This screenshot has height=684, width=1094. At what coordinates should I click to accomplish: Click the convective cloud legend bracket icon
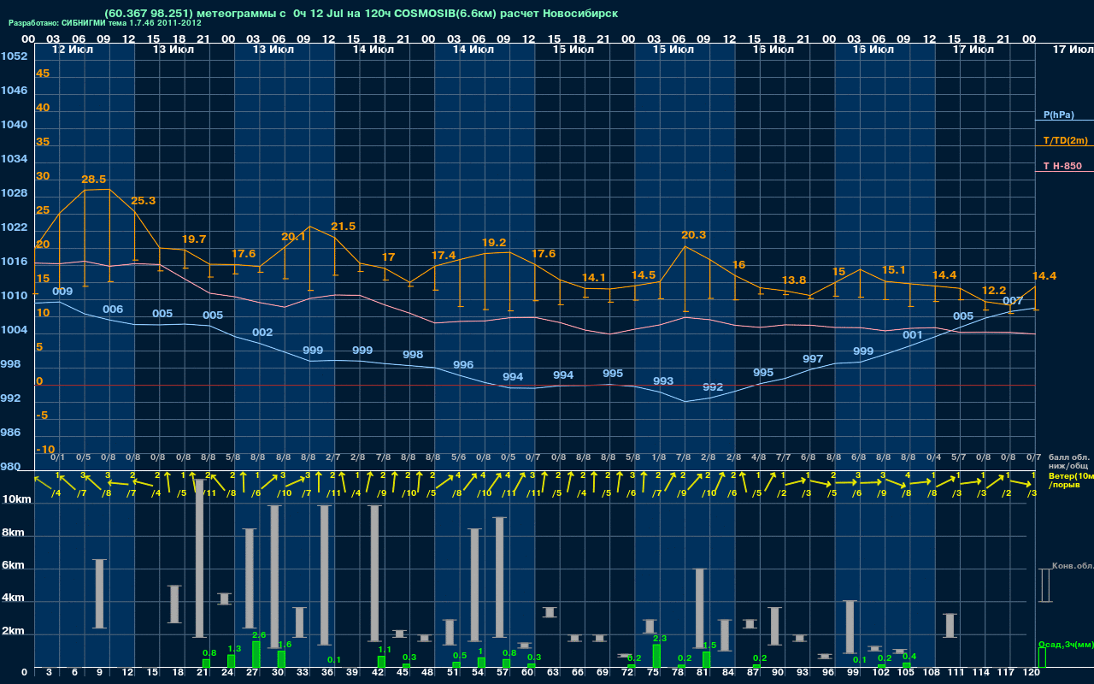1044,586
